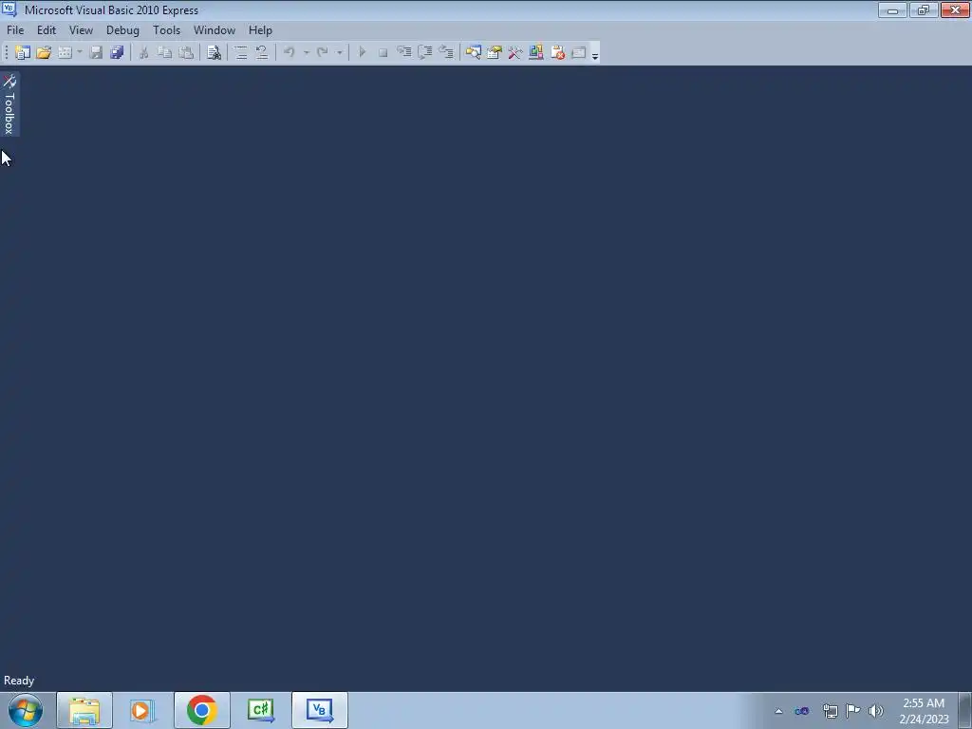This screenshot has height=729, width=972.
Task: Show hidden system tray icons
Action: tap(778, 711)
